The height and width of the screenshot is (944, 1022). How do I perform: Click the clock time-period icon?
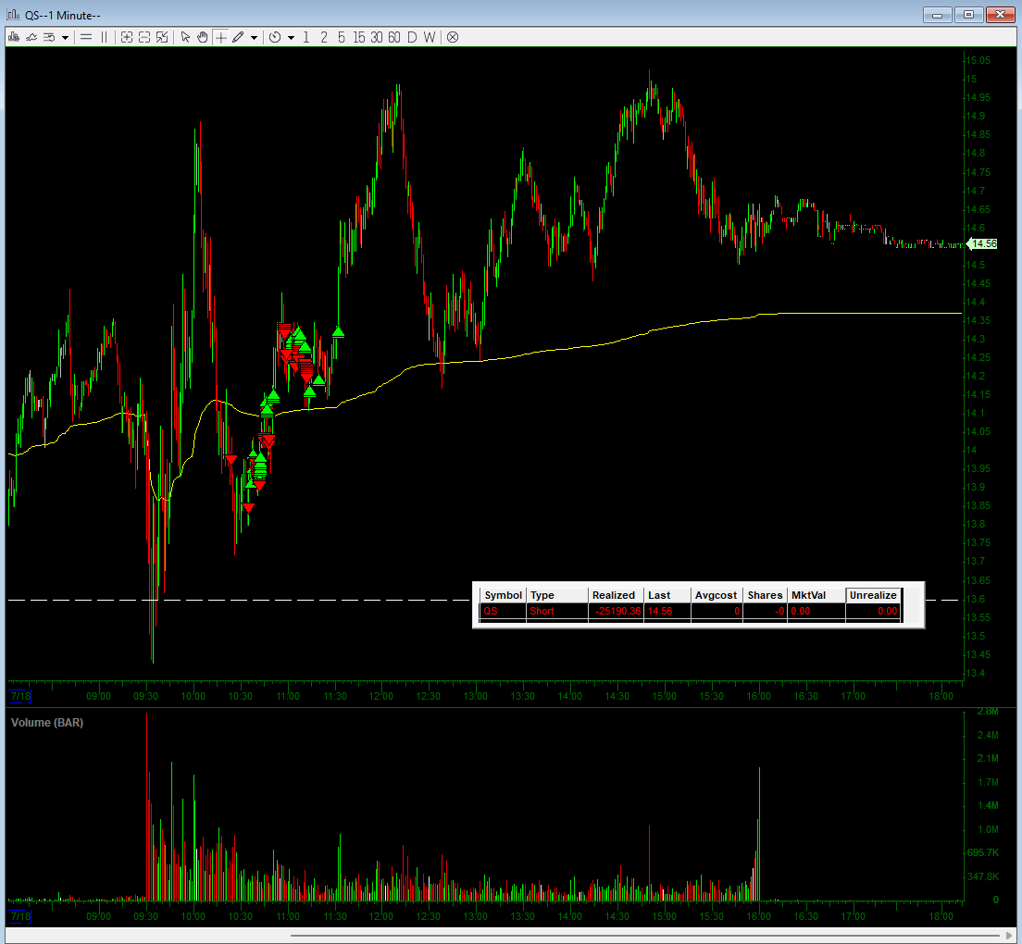(275, 37)
